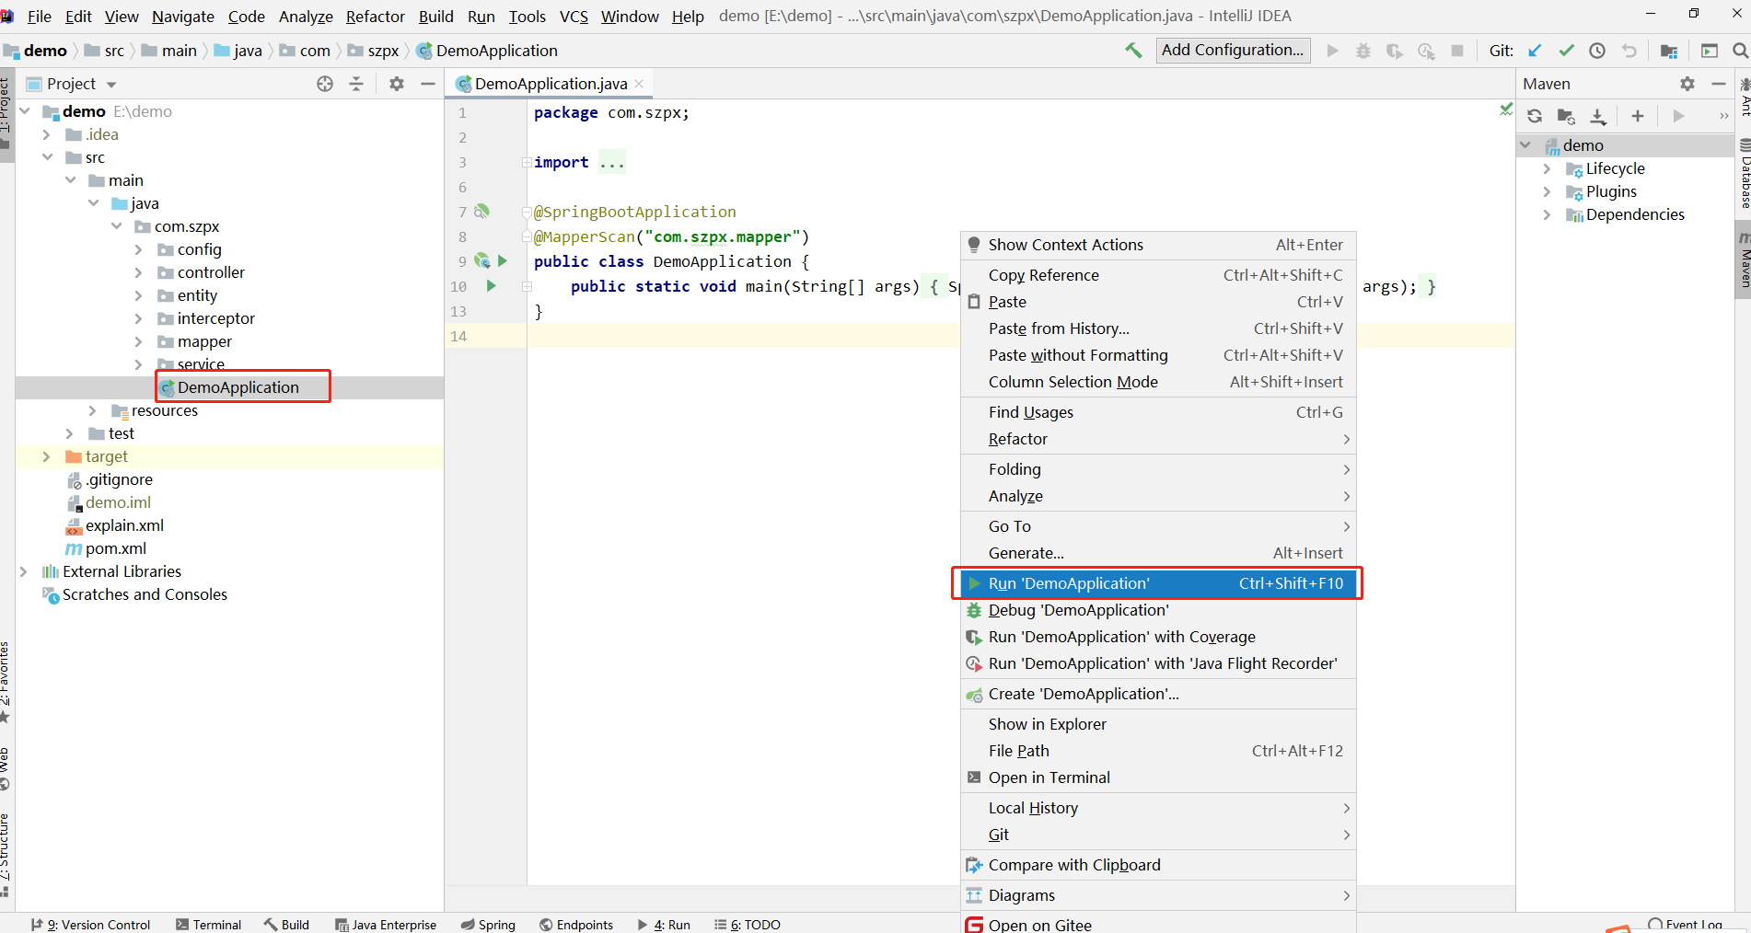Open the Endpoints tool window
This screenshot has width=1751, height=933.
click(576, 924)
